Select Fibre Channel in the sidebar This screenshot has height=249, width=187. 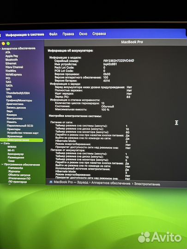click(x=14, y=67)
